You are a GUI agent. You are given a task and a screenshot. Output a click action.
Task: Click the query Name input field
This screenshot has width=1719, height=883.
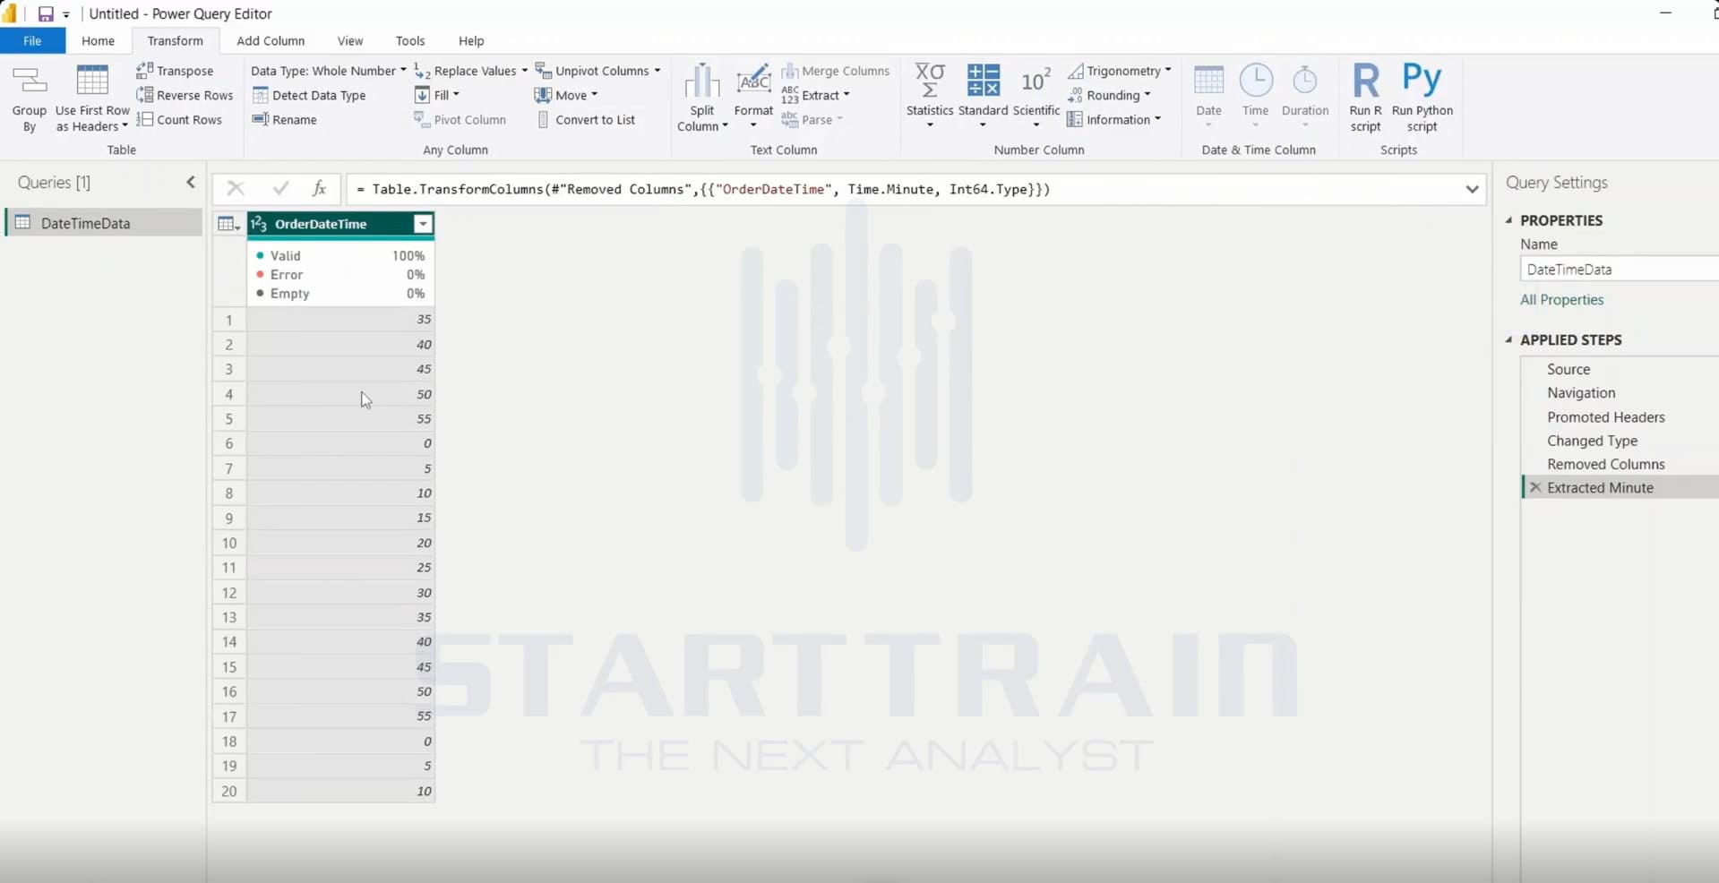pos(1620,269)
